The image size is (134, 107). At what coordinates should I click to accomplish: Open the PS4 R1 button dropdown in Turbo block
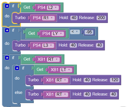[48, 18]
